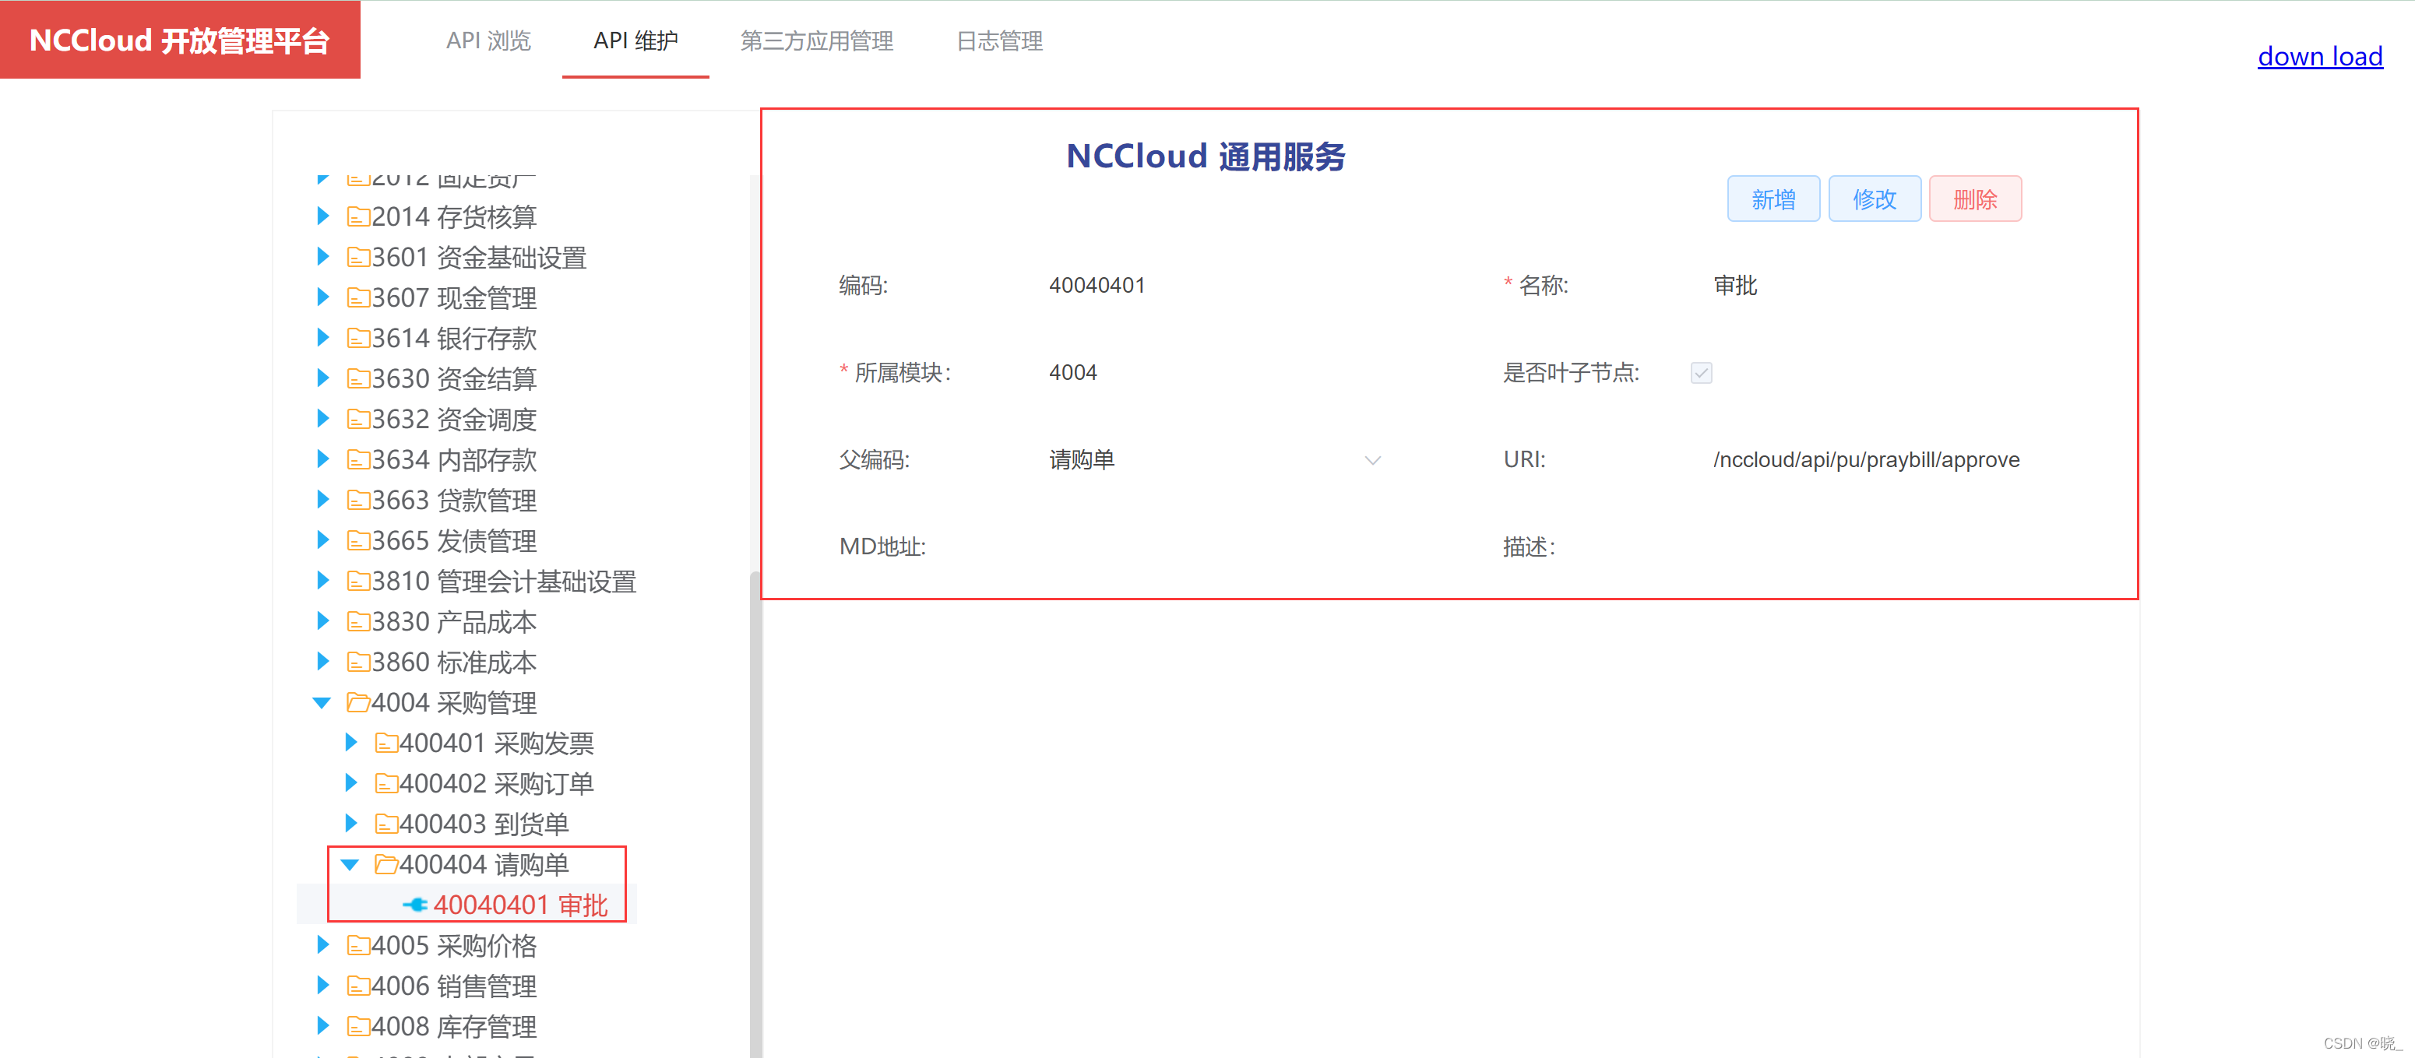Switch to the API 浏览 tab
The image size is (2415, 1058).
(x=488, y=41)
